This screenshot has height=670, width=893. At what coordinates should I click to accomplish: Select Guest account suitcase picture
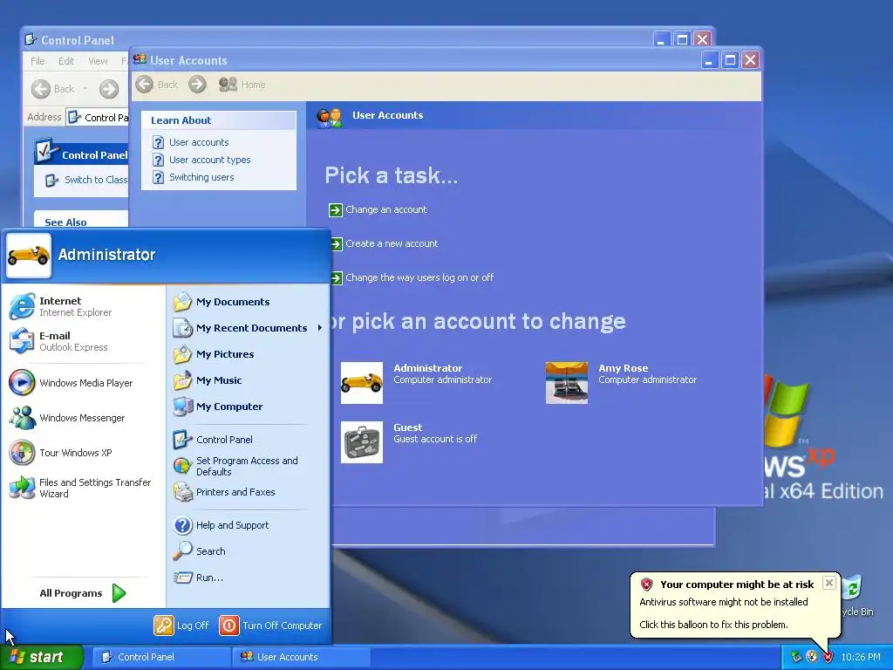pyautogui.click(x=362, y=442)
